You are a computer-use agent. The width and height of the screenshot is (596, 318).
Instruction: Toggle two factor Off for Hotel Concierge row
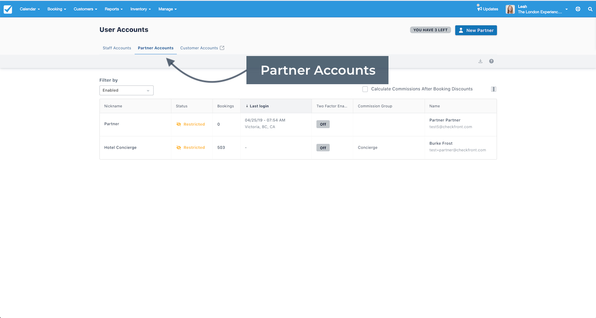(323, 148)
